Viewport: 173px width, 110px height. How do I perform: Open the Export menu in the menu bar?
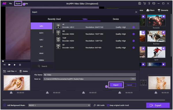point(18,4)
